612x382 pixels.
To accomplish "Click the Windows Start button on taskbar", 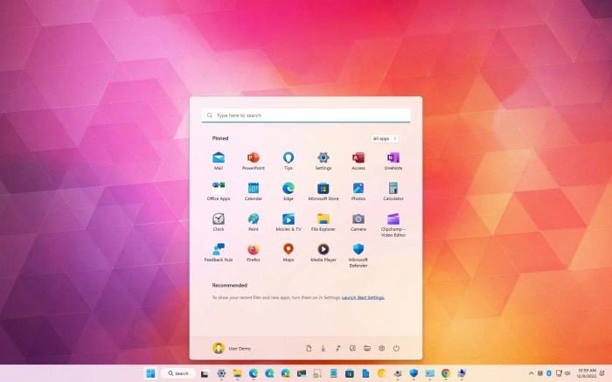I will (150, 373).
